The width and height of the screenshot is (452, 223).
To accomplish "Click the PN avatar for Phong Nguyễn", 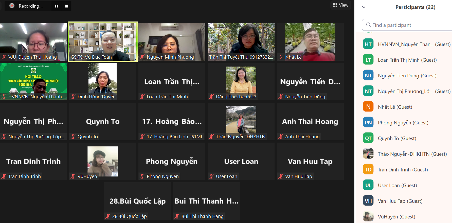I will point(368,123).
